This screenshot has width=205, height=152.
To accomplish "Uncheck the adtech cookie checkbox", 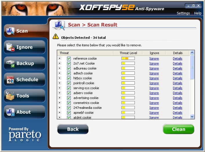I will pos(69,73).
